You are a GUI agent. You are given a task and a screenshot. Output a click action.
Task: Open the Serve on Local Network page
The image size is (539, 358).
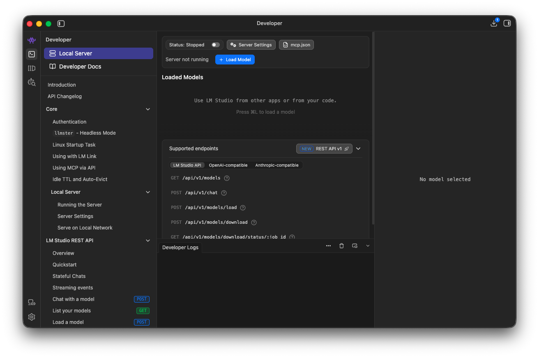click(x=85, y=228)
